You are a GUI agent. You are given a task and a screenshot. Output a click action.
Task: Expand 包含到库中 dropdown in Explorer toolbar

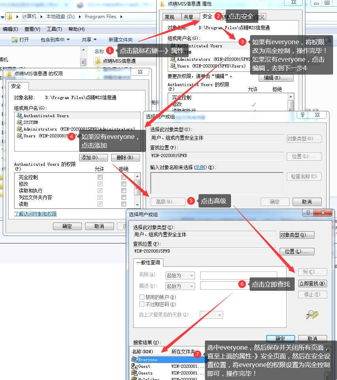coord(68,39)
